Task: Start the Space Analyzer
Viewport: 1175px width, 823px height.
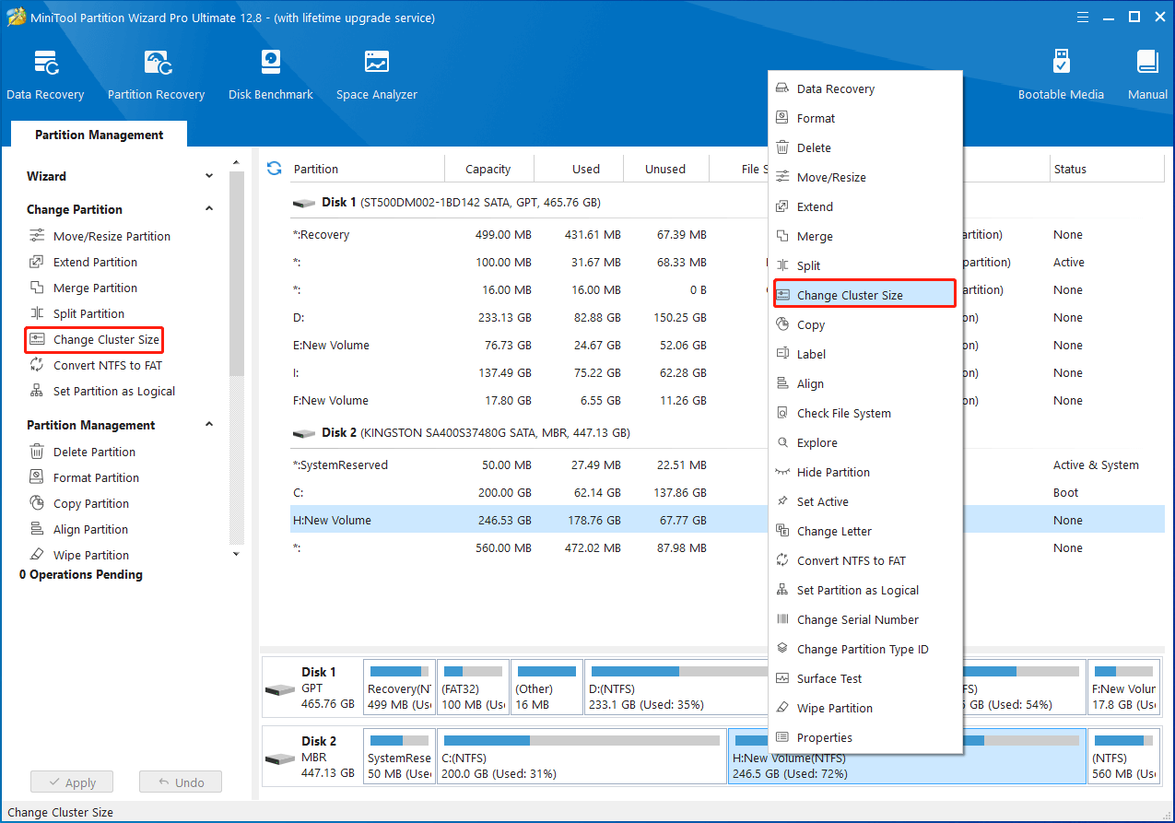Action: (x=376, y=74)
